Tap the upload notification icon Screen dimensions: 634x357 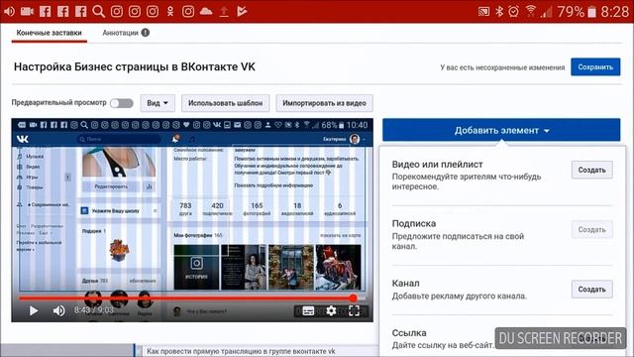click(224, 11)
